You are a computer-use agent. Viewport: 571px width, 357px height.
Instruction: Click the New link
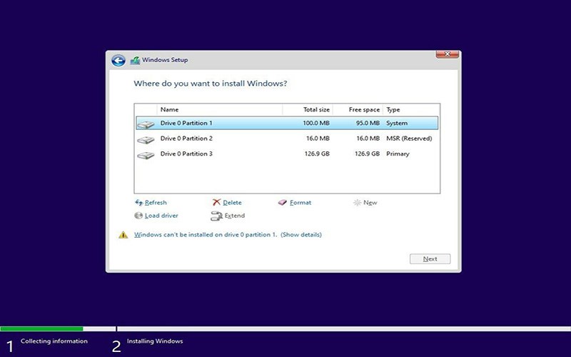(x=370, y=203)
